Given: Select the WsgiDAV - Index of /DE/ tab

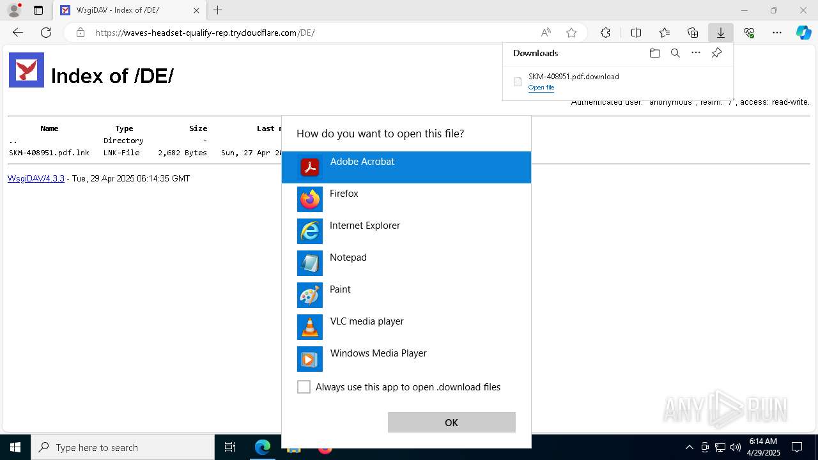Looking at the screenshot, I should click(x=130, y=10).
